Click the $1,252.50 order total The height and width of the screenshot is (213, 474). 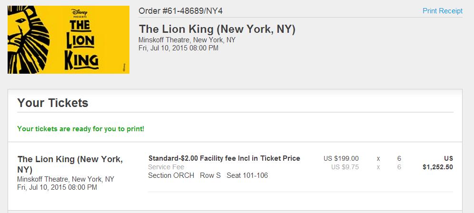(x=437, y=167)
